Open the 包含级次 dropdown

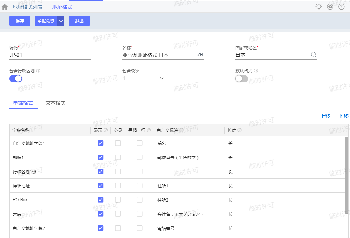(144, 78)
